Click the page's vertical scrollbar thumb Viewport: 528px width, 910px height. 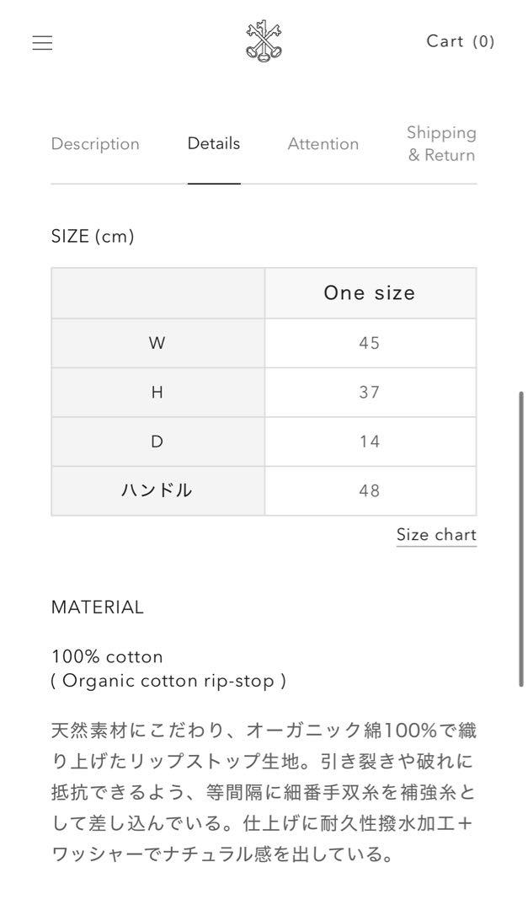[521, 539]
